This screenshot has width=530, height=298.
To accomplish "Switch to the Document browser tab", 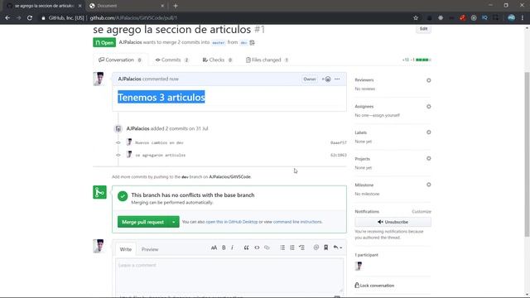I will pyautogui.click(x=127, y=6).
